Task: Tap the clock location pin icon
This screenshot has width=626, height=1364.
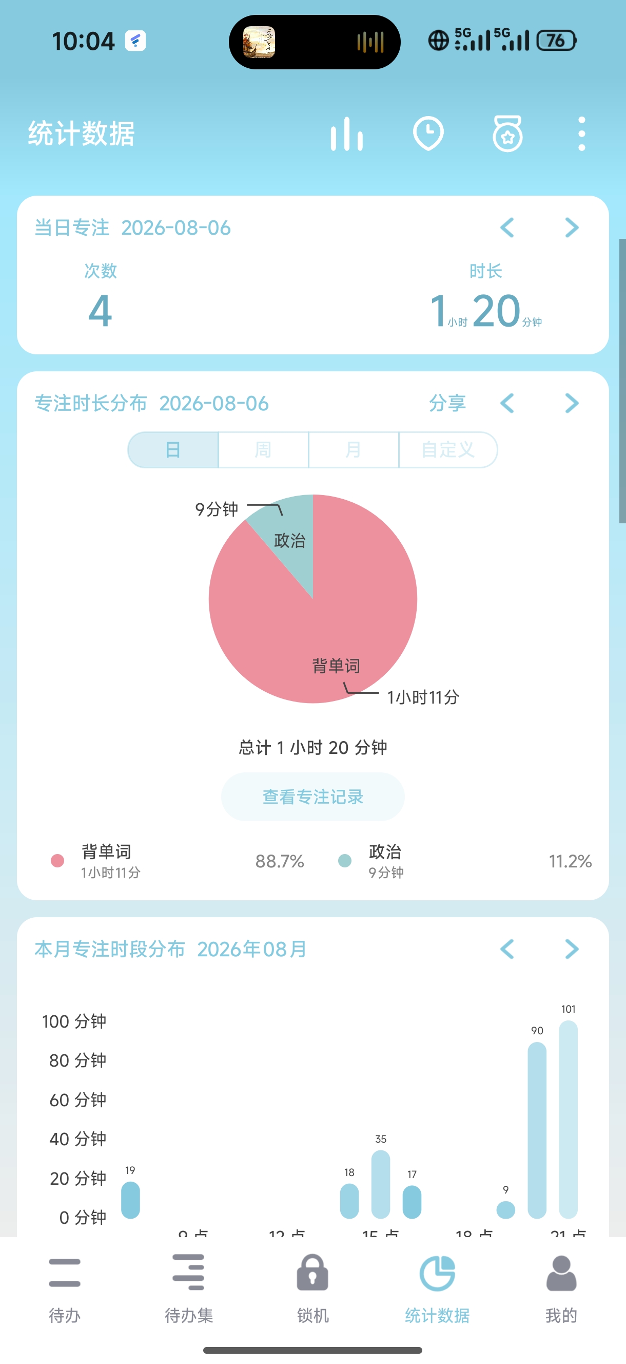Action: coord(427,134)
